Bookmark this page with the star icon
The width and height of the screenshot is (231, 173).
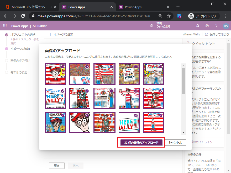(169, 16)
